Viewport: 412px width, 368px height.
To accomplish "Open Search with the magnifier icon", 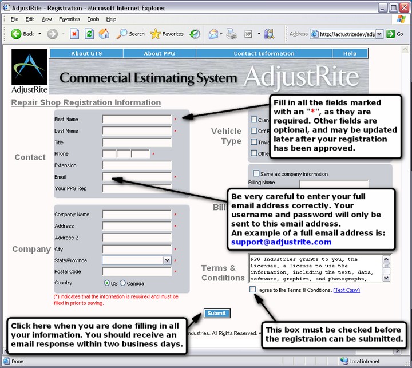I will pyautogui.click(x=122, y=34).
